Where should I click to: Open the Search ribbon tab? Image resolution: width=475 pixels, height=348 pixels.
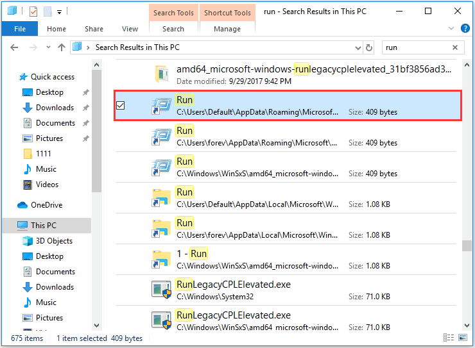173,29
